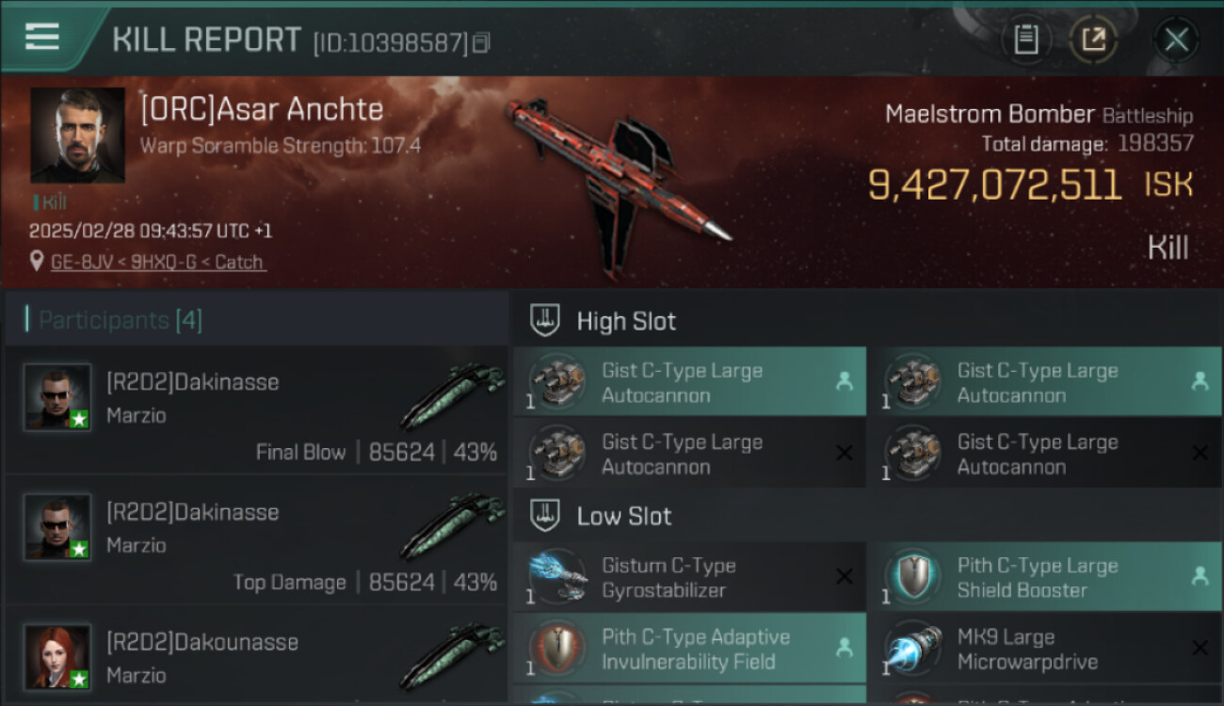The width and height of the screenshot is (1224, 706).
Task: Toggle the destroyed X on Gyrostabilizer
Action: [x=845, y=577]
